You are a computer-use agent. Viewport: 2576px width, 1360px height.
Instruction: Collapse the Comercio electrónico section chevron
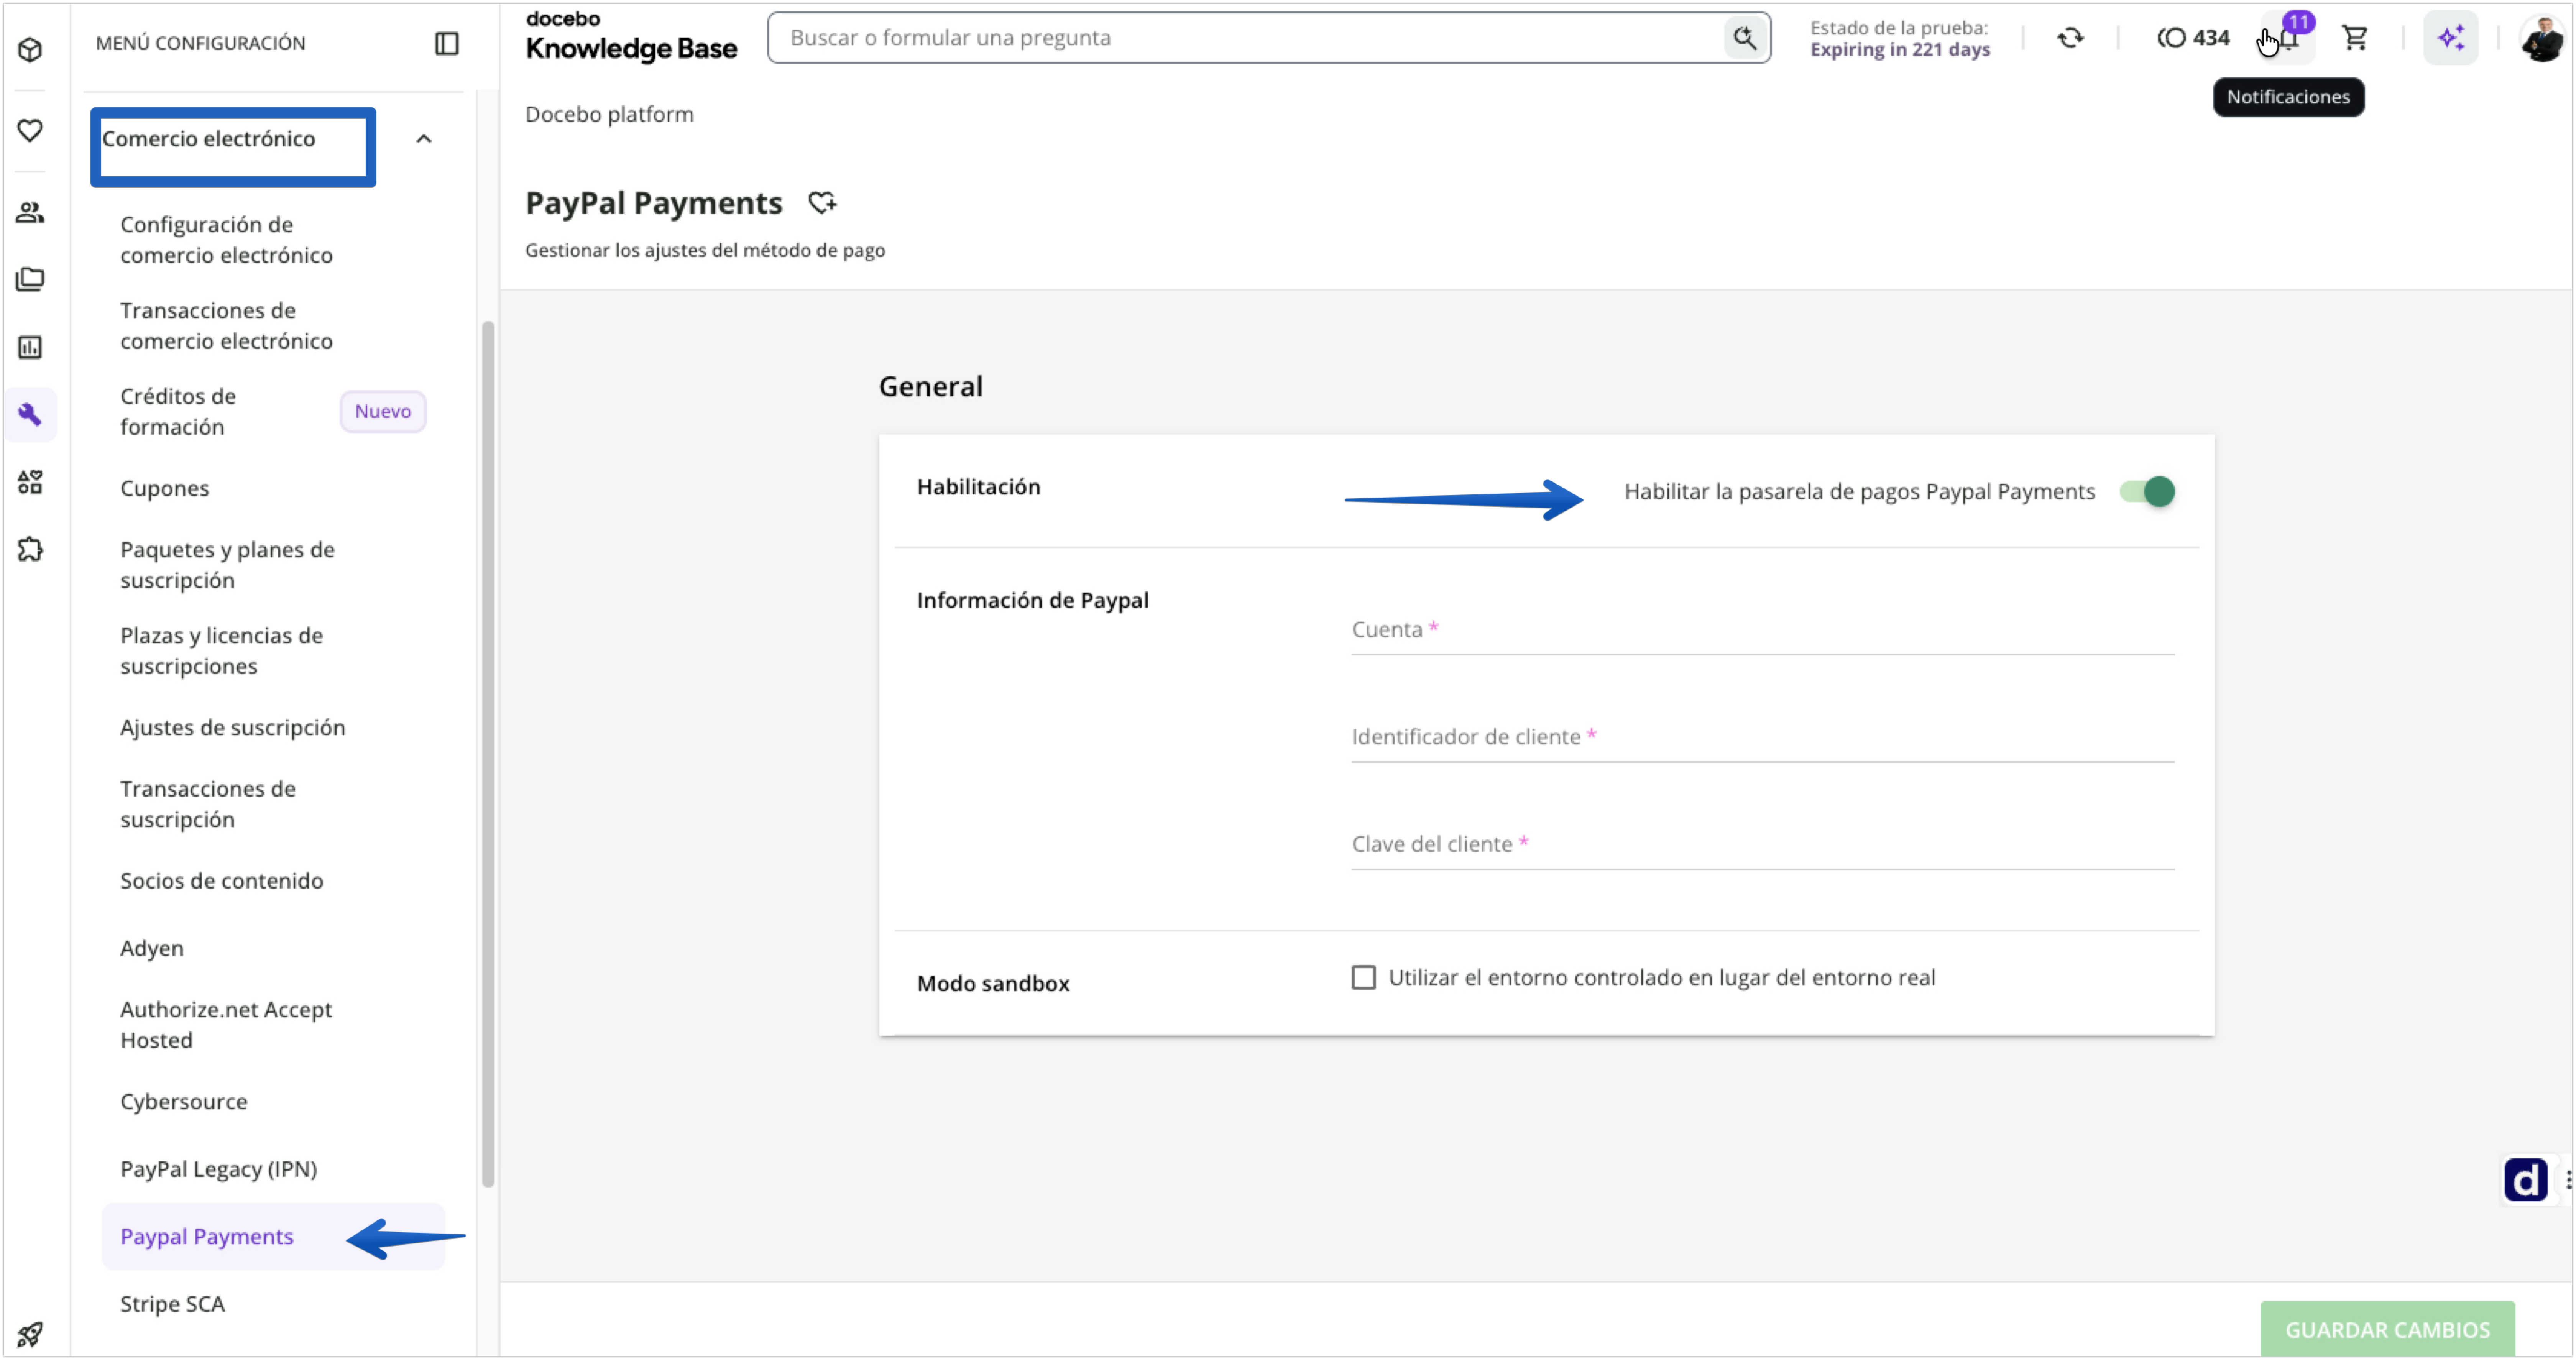[x=424, y=139]
